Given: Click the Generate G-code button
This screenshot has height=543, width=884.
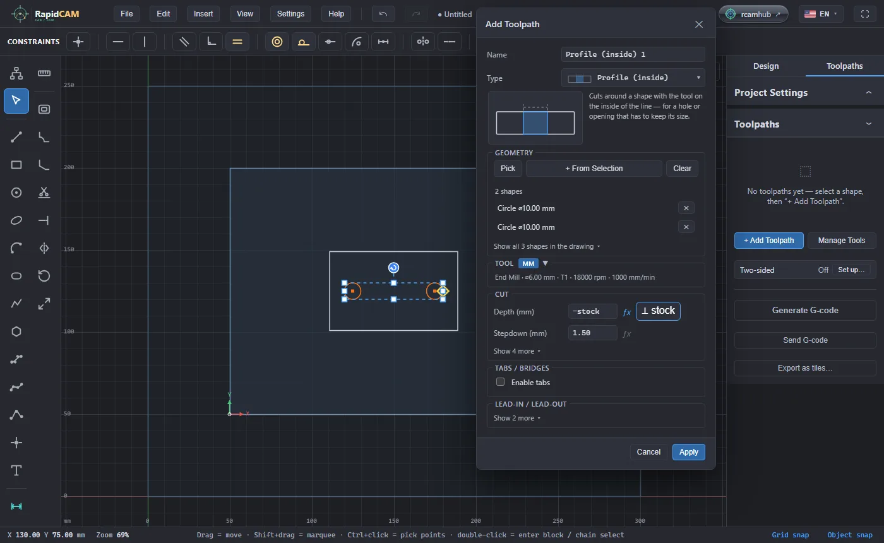Looking at the screenshot, I should pyautogui.click(x=805, y=310).
